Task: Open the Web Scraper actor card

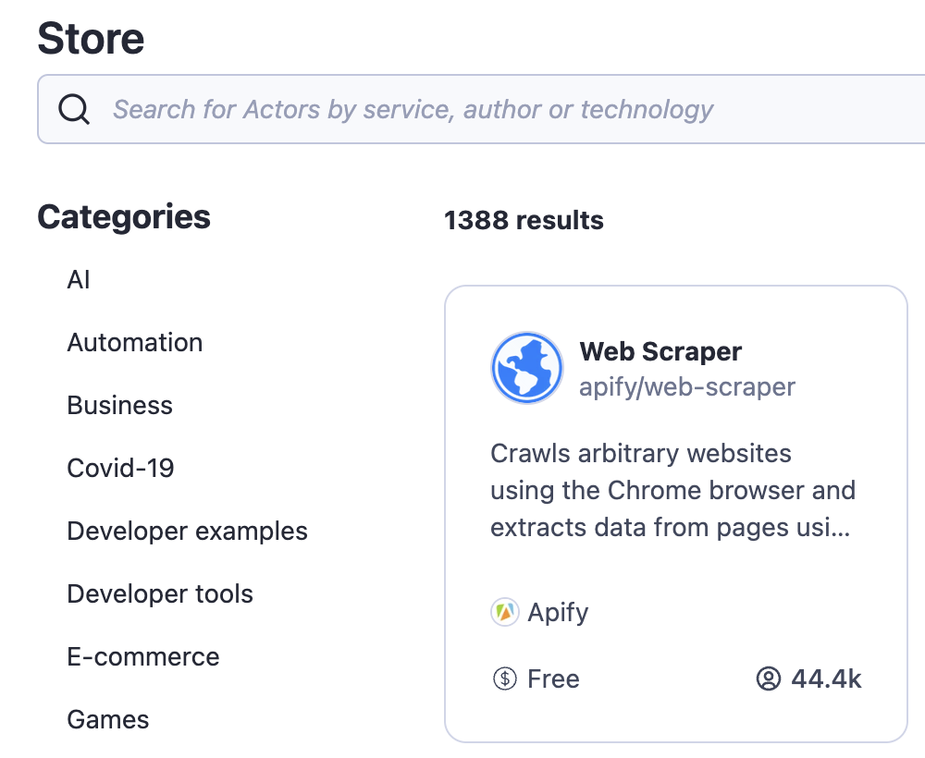Action: click(675, 515)
